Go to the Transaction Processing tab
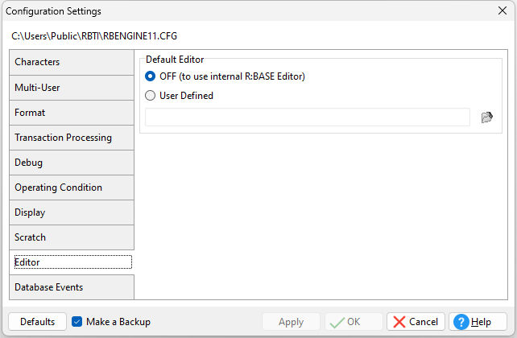517x338 pixels. [x=72, y=138]
